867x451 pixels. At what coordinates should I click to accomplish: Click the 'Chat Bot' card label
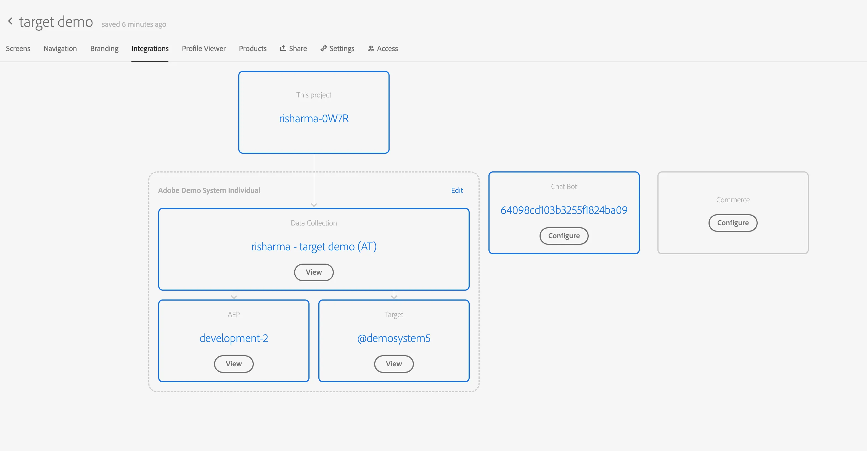click(x=564, y=187)
